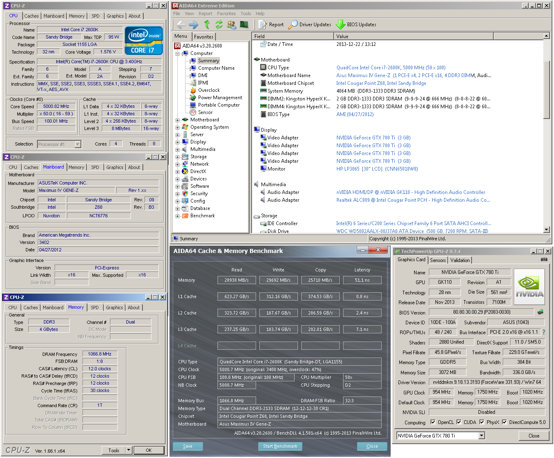
Task: Expand the Motherboard tree node
Action: coord(177,120)
